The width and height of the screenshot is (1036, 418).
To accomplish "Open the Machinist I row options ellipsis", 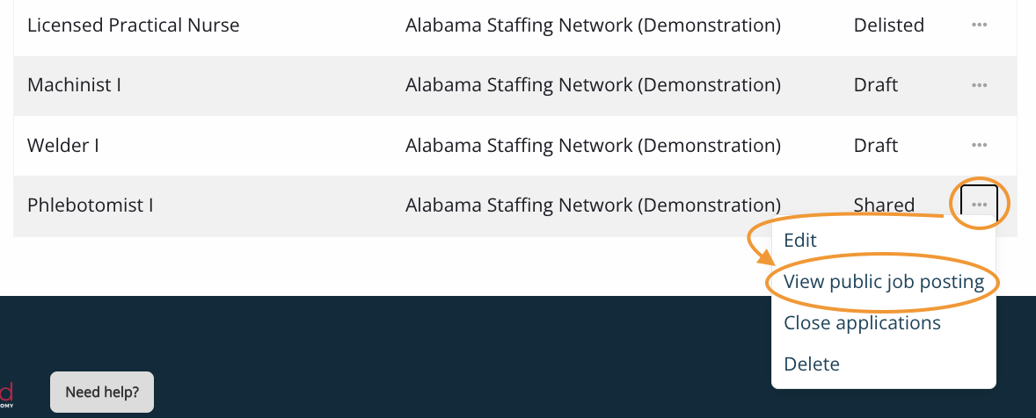I will point(979,85).
